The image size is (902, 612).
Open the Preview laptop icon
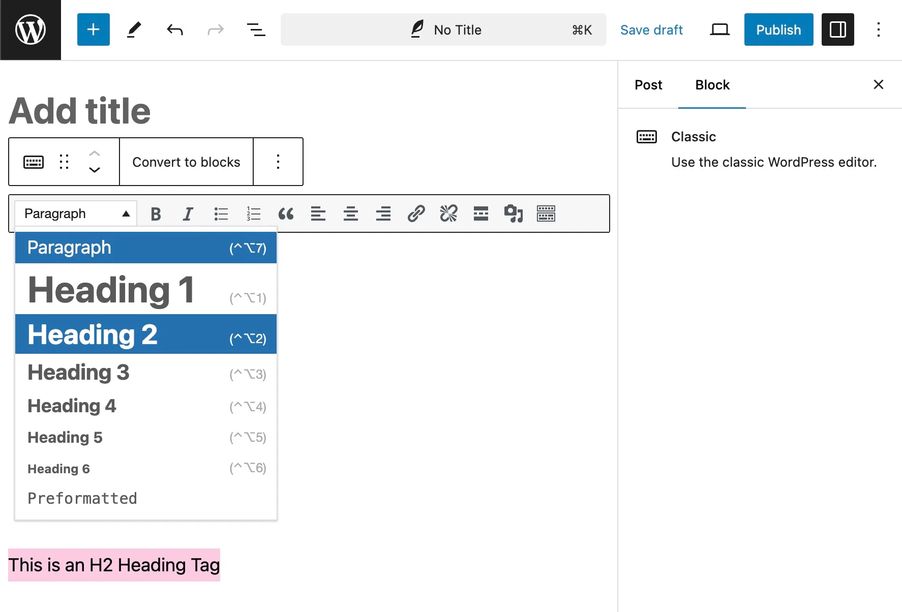(x=719, y=29)
